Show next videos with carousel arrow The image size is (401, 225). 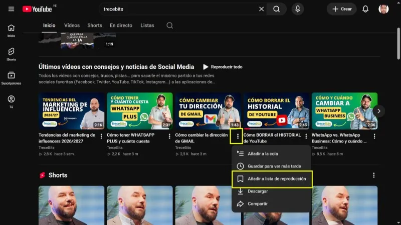coord(379,111)
